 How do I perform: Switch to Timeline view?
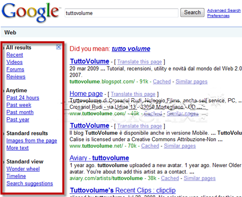16,176
